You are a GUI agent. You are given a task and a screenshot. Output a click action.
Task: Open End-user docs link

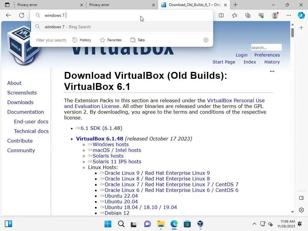point(31,122)
